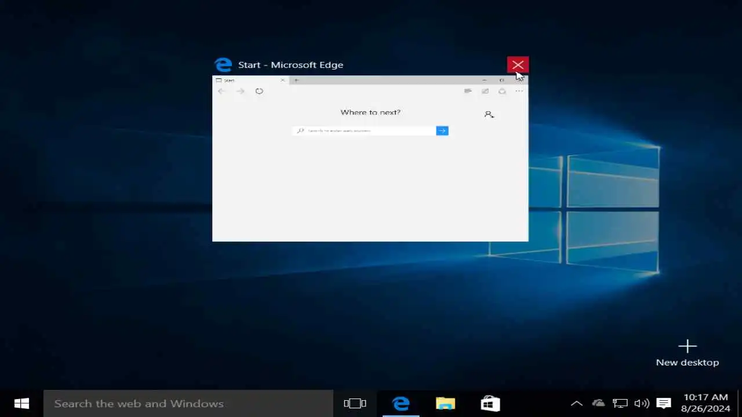
Task: Click the Edge logo next to window title
Action: pos(223,65)
